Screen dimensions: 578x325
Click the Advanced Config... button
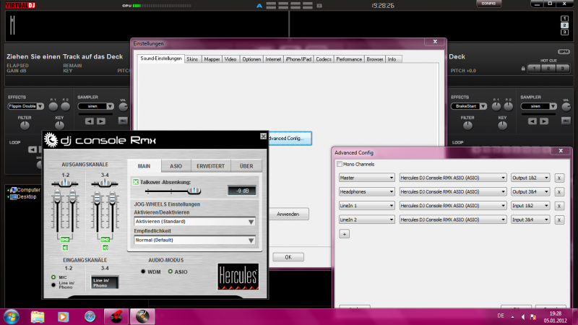click(x=290, y=139)
